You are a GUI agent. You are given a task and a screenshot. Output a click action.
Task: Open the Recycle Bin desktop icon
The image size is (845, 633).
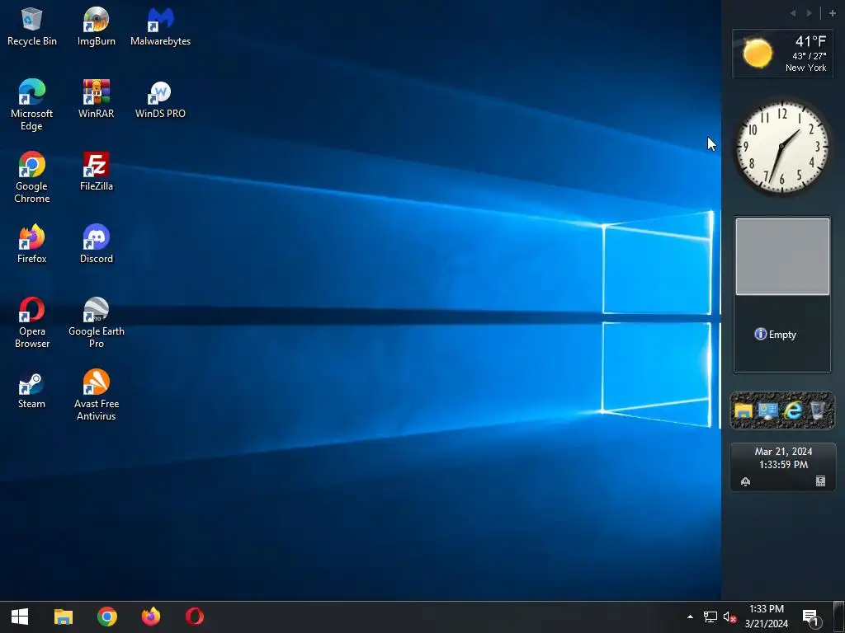(32, 27)
